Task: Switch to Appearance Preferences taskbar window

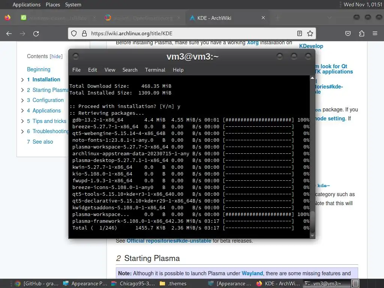Action: 85,283
